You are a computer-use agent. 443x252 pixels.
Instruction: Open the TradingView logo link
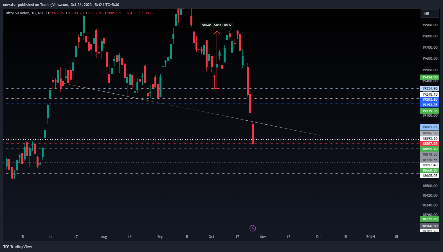(17, 247)
